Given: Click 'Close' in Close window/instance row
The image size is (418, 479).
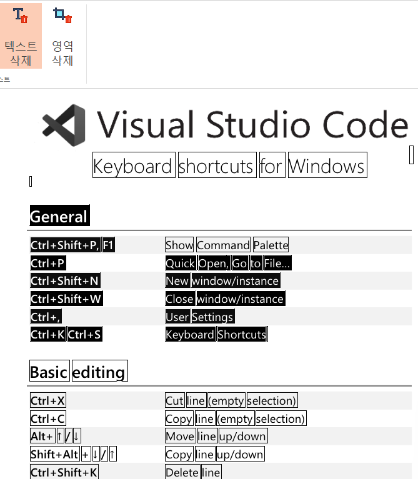Looking at the screenshot, I should click(x=180, y=299).
